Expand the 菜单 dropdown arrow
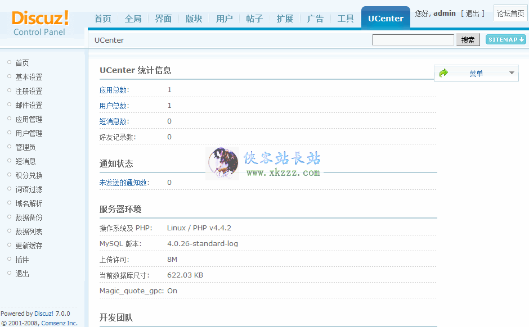This screenshot has height=327, width=529. (511, 73)
